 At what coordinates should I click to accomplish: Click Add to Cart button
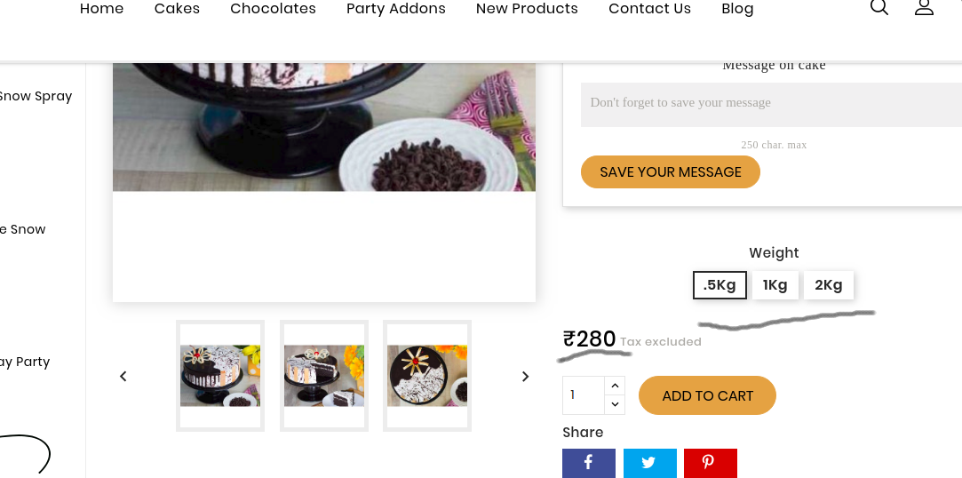[707, 395]
